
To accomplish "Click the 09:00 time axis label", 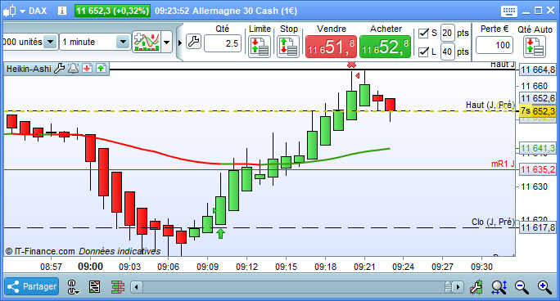I will point(90,267).
